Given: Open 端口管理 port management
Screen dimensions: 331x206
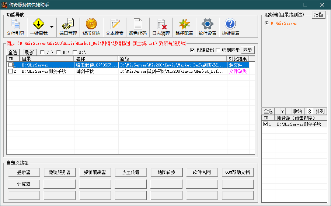Looking at the screenshot, I should point(68,27).
